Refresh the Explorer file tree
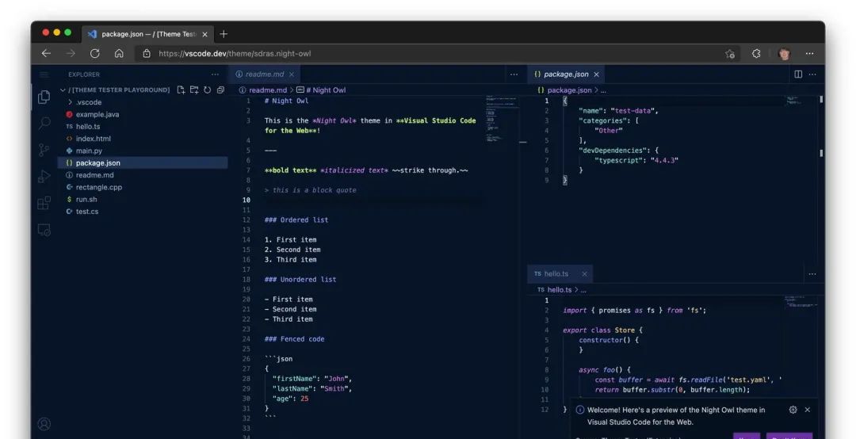 point(208,90)
